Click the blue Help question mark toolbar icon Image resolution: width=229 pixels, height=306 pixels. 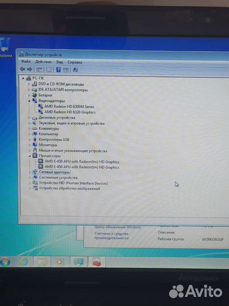[58, 70]
